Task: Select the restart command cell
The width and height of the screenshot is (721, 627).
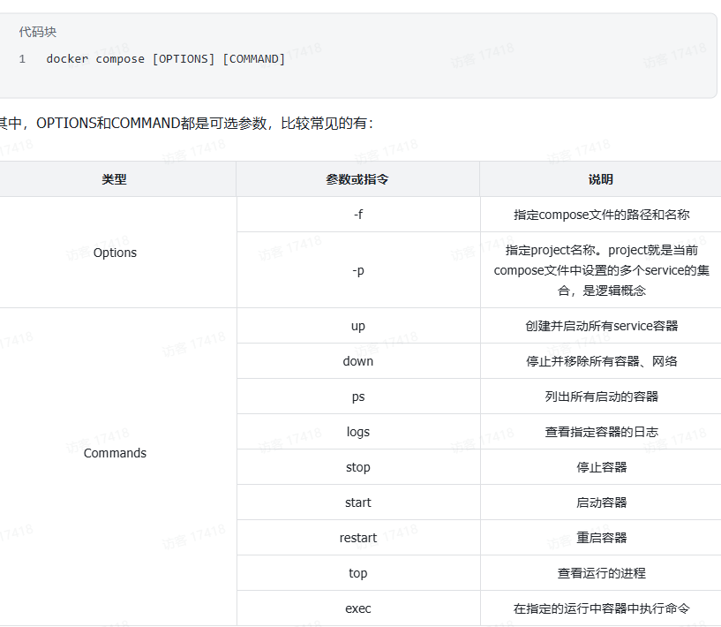Action: click(357, 537)
